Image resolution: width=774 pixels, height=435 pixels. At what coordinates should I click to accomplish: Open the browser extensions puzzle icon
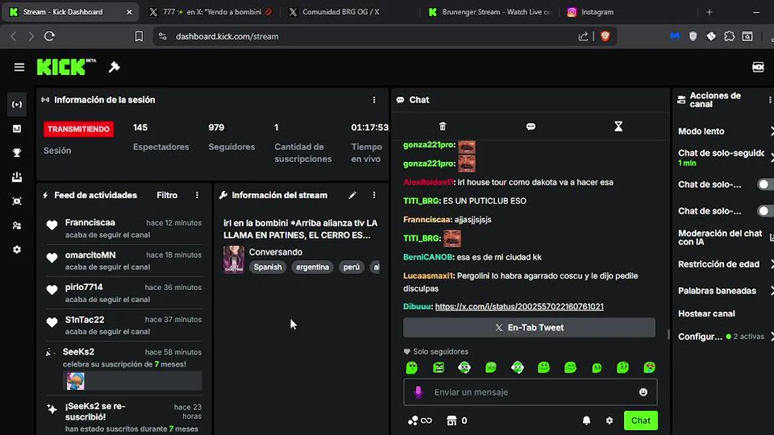[729, 36]
